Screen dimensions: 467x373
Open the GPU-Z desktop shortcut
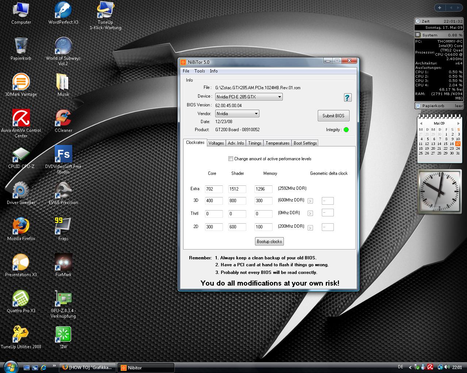coord(63,299)
